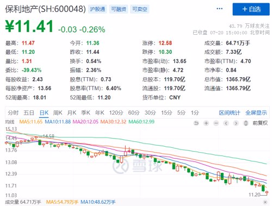Screen dimensions: 272x206
Task: Click the chart scroll handle icon
Action: click(246, 123)
